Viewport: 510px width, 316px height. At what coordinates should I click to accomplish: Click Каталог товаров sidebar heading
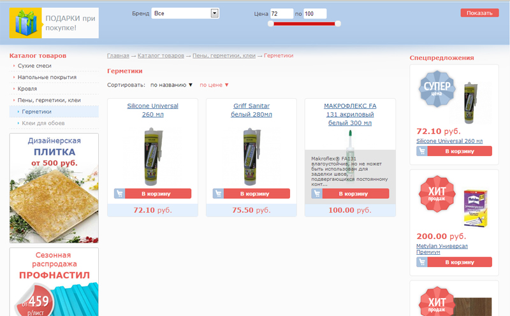point(38,55)
